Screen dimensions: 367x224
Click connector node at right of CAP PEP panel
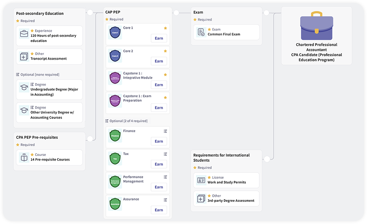click(x=176, y=13)
